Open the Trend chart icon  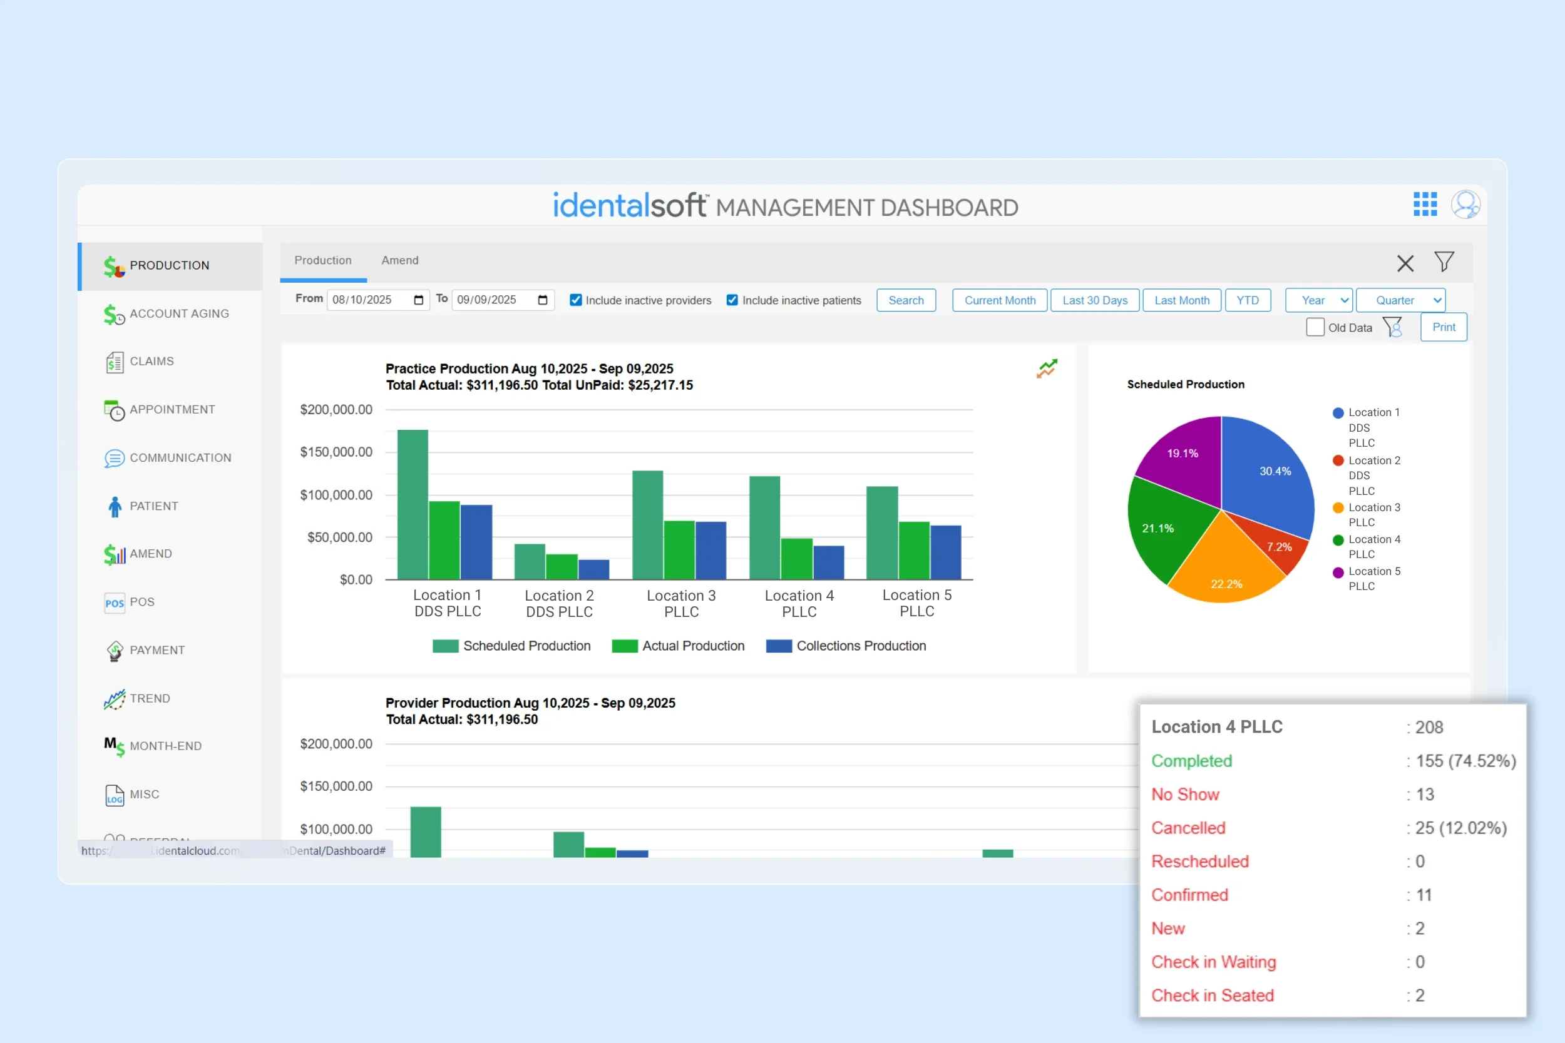click(115, 699)
